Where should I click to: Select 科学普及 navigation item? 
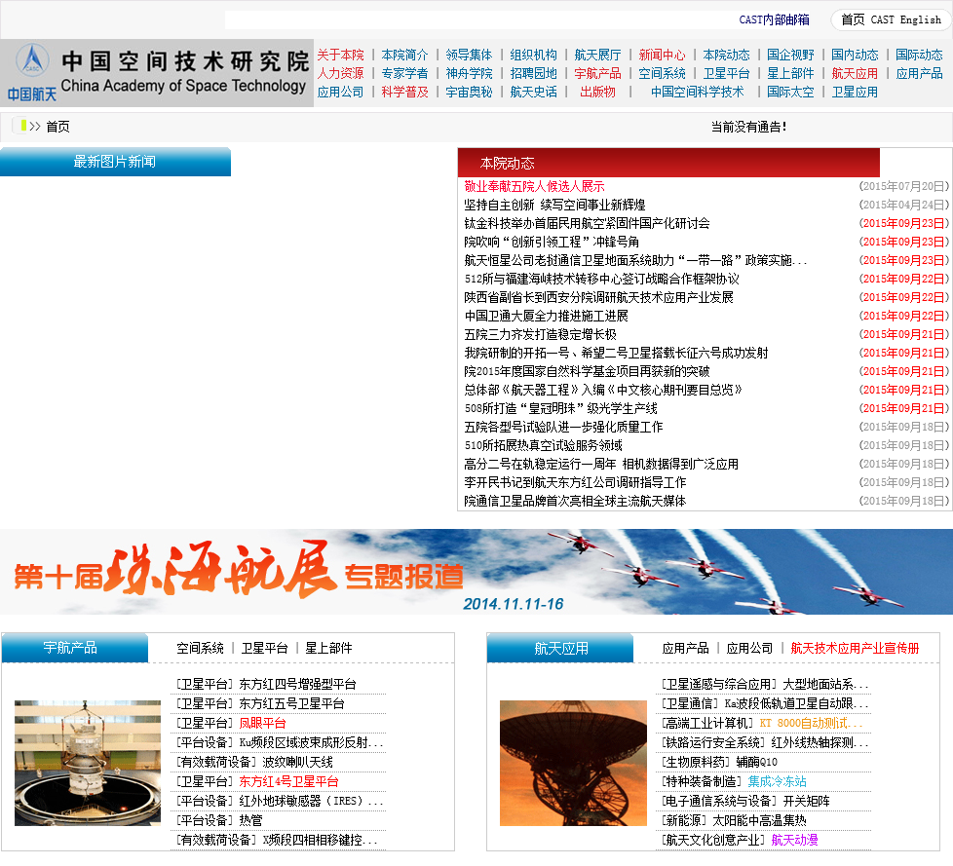point(404,93)
